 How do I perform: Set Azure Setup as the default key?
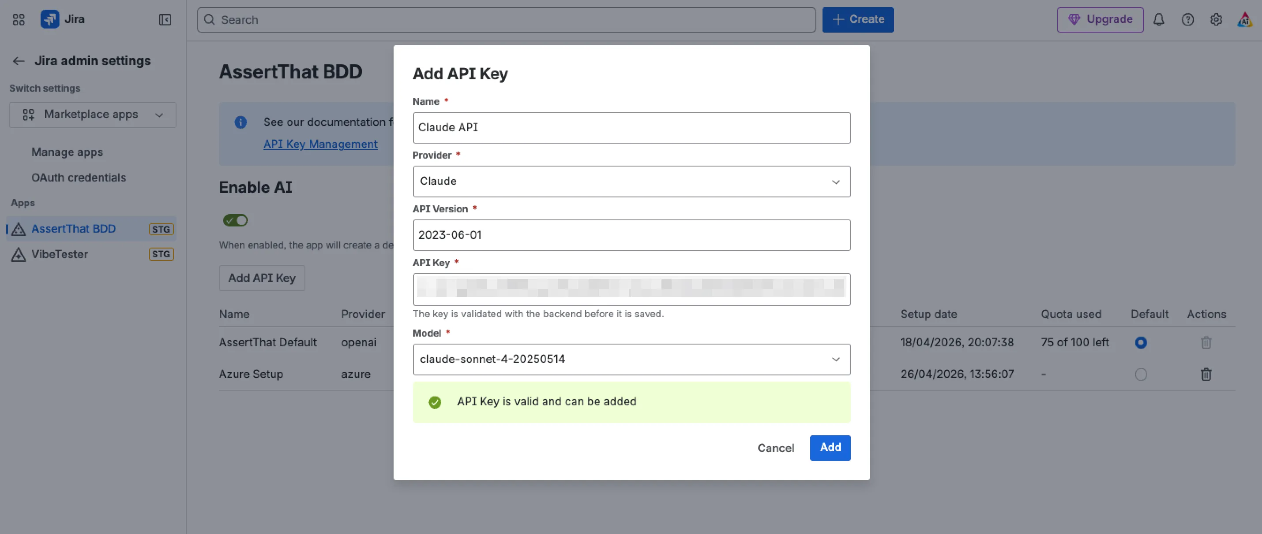pos(1141,375)
